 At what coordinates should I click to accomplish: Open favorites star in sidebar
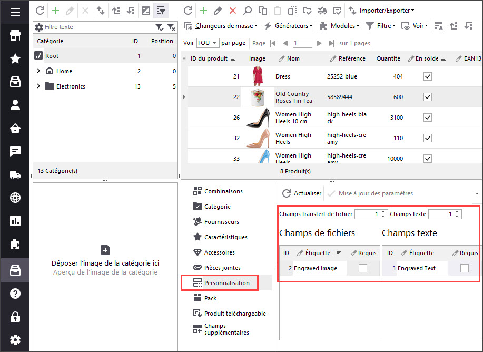15,58
